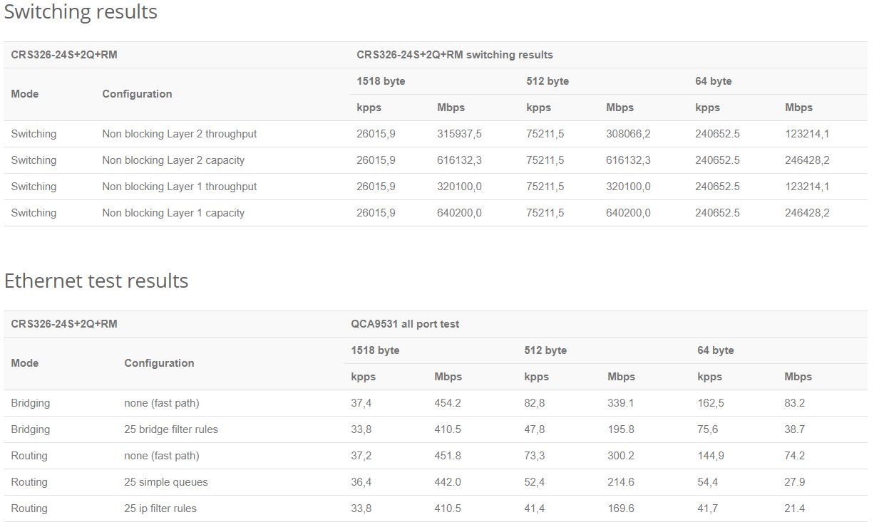Select the value 82,8
This screenshot has height=522, width=874.
tap(535, 403)
